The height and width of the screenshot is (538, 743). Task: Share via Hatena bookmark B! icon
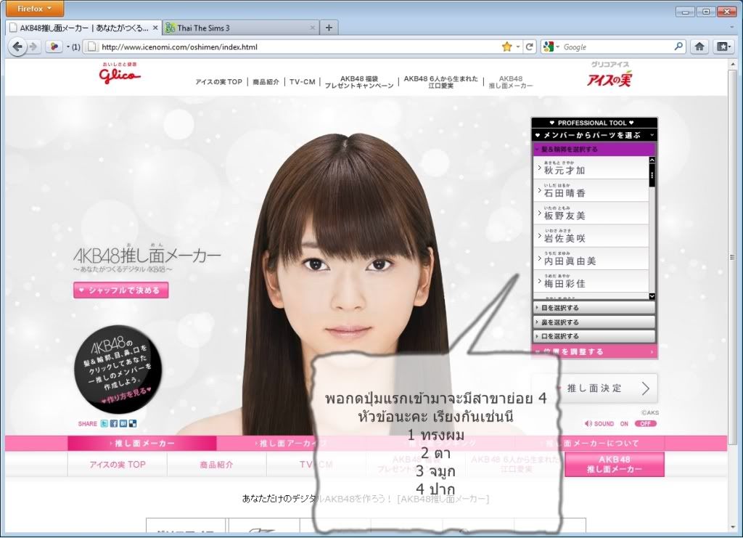[123, 424]
